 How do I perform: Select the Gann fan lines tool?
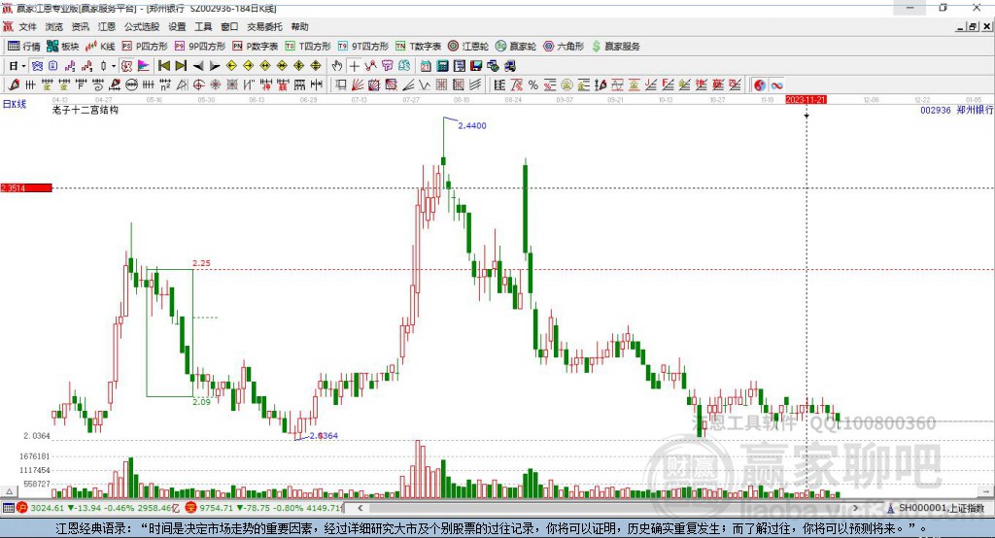[358, 85]
